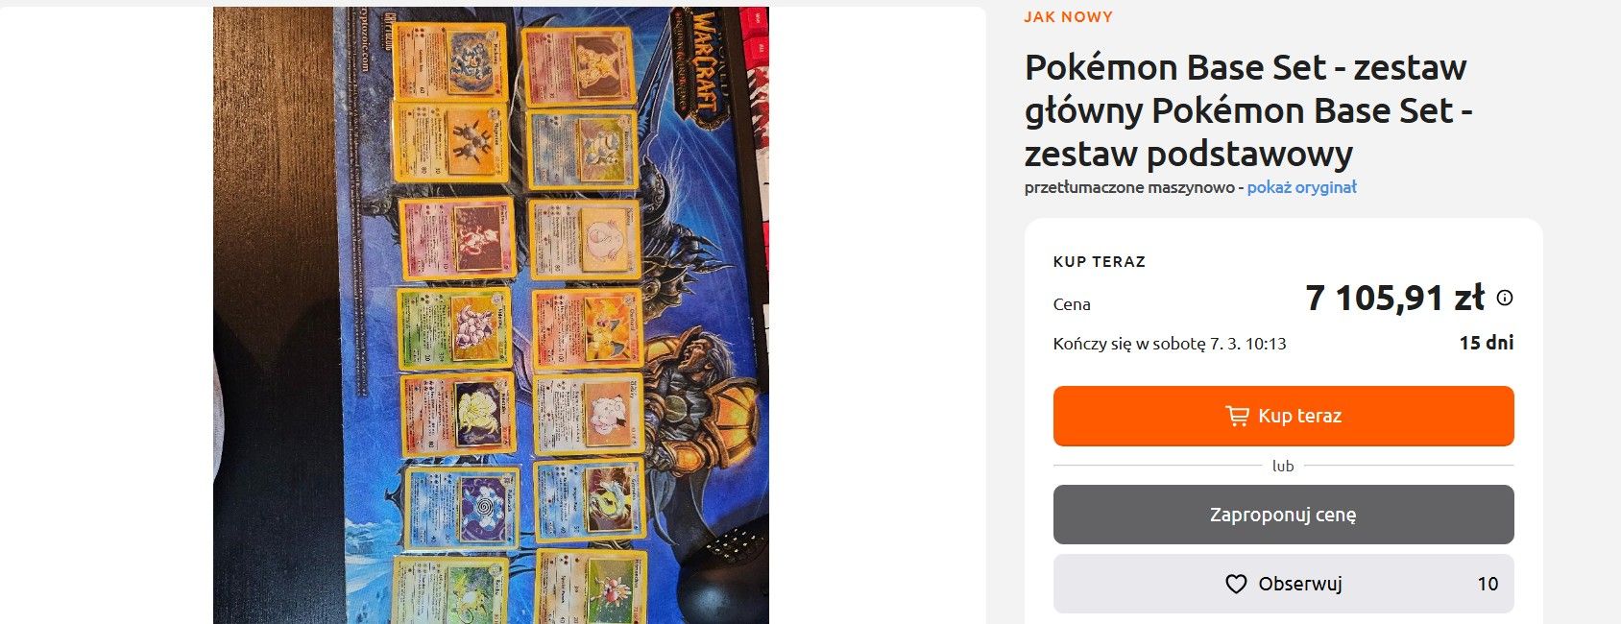Click the Mewtwo card in the photo
This screenshot has width=1621, height=624.
pyautogui.click(x=457, y=239)
